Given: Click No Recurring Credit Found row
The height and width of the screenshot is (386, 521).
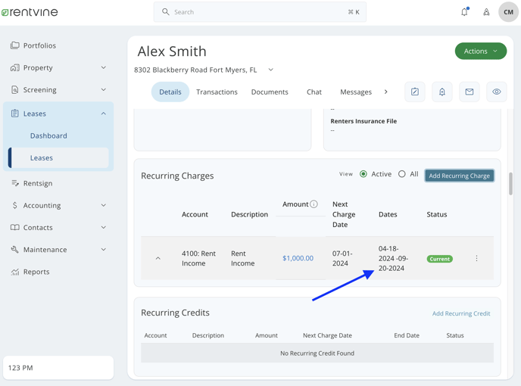Looking at the screenshot, I should (317, 353).
